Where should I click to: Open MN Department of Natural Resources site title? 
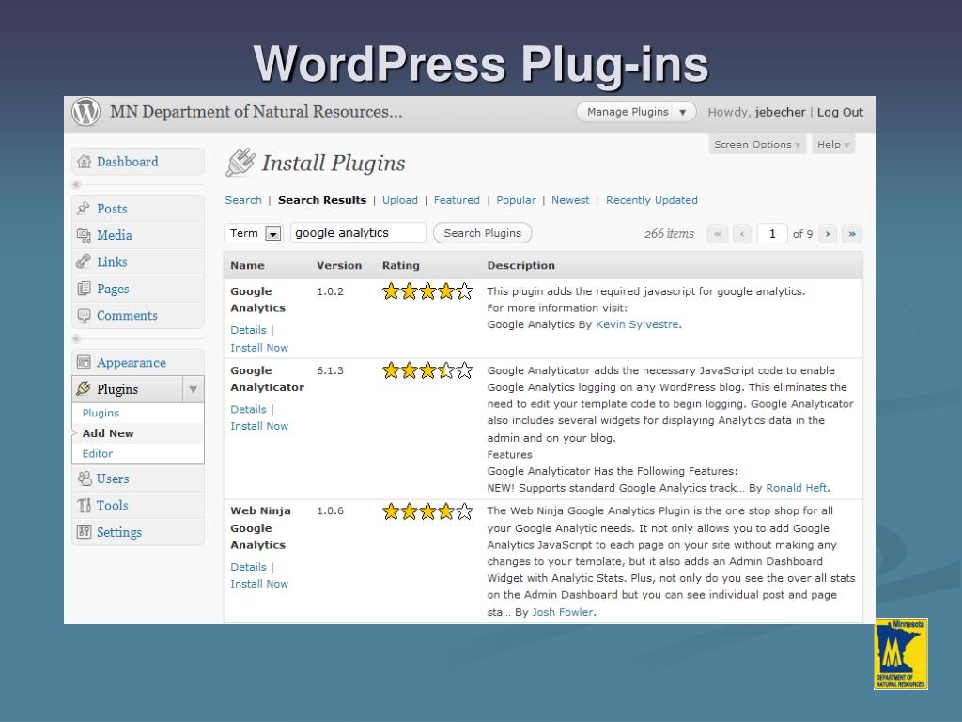[x=256, y=112]
